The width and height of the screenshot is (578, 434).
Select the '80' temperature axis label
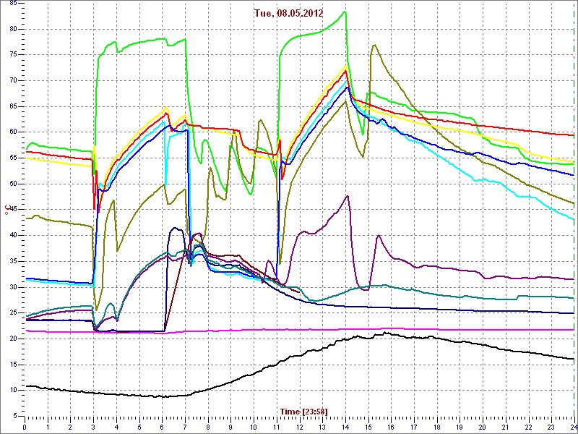(x=12, y=29)
